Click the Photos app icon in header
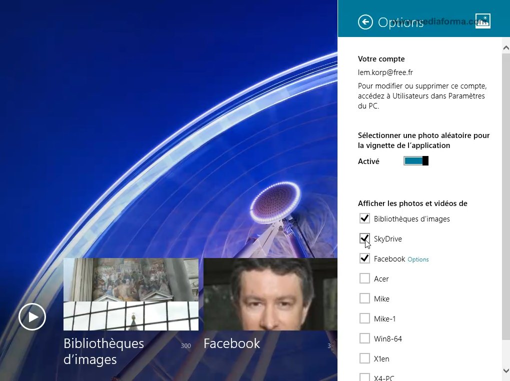The height and width of the screenshot is (381, 510). click(x=482, y=21)
